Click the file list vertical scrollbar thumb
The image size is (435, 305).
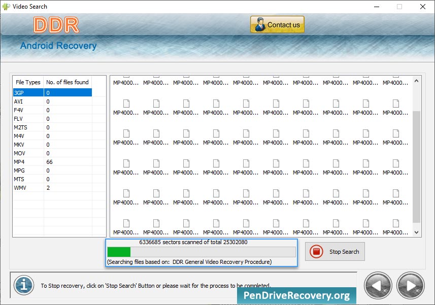tap(416, 166)
